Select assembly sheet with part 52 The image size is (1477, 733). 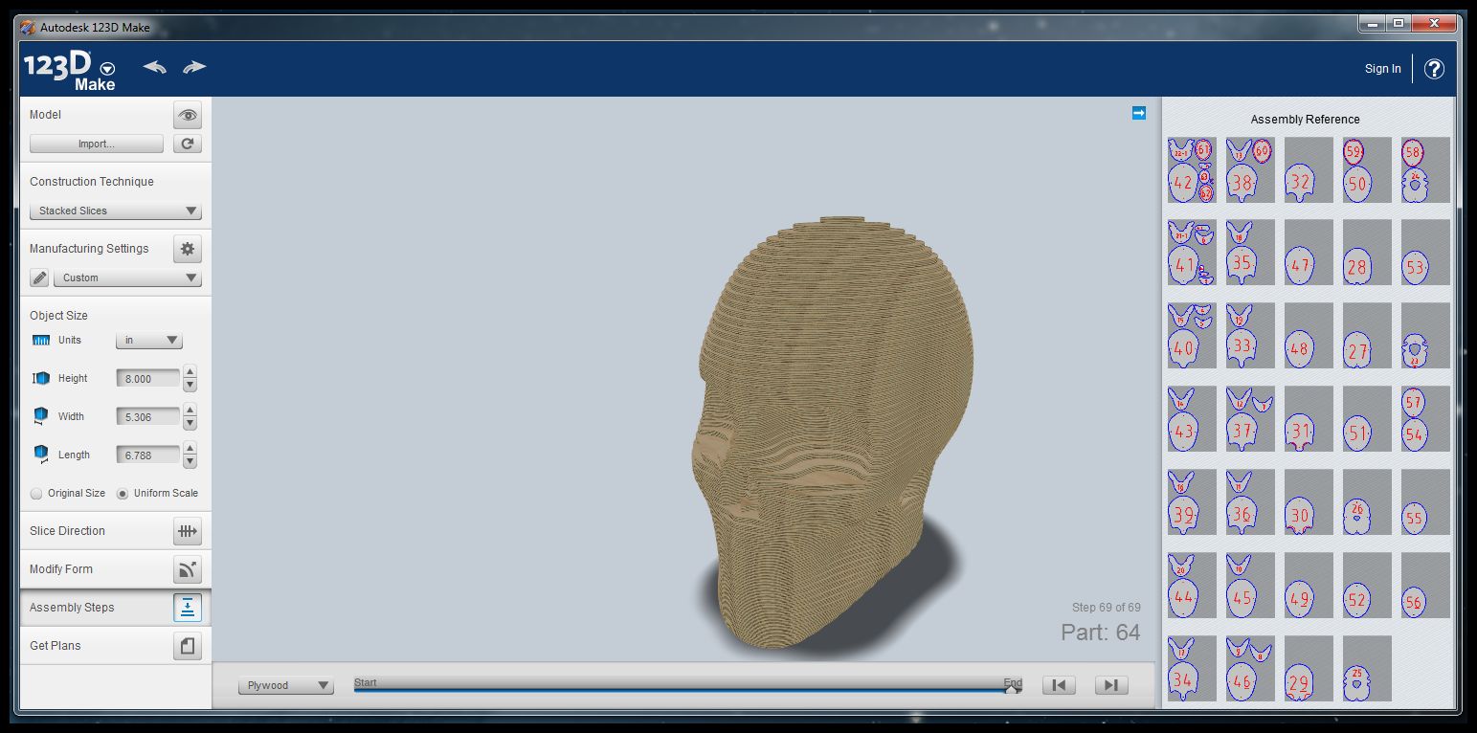pyautogui.click(x=1367, y=586)
